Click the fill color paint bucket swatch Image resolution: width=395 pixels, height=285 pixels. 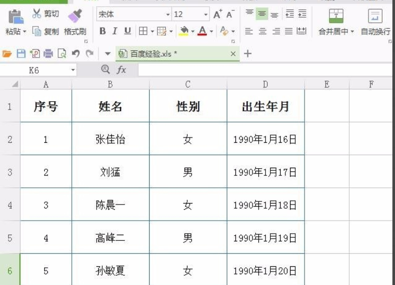(x=184, y=31)
